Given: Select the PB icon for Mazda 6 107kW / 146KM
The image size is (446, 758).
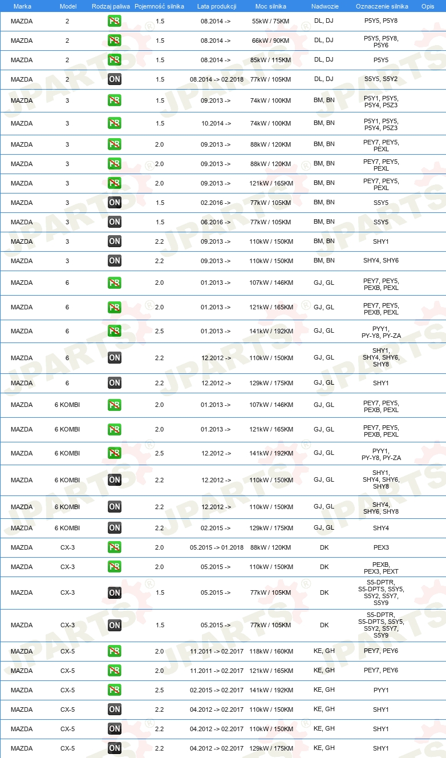Looking at the screenshot, I should pos(115,283).
